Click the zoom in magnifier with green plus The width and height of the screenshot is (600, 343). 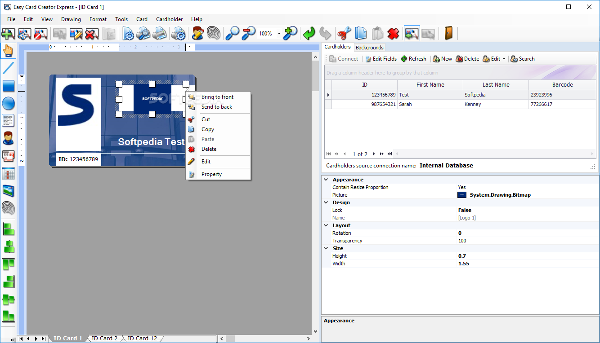click(x=291, y=34)
